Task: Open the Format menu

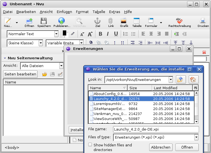Action: point(82,12)
